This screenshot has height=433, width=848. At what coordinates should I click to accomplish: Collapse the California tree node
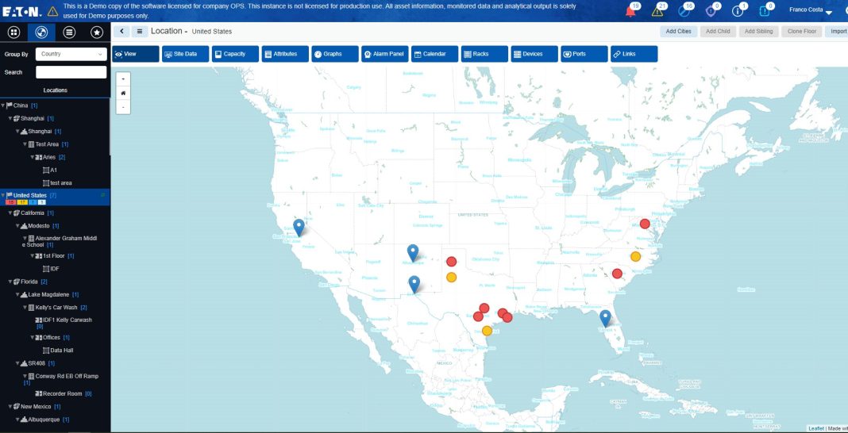coord(10,213)
